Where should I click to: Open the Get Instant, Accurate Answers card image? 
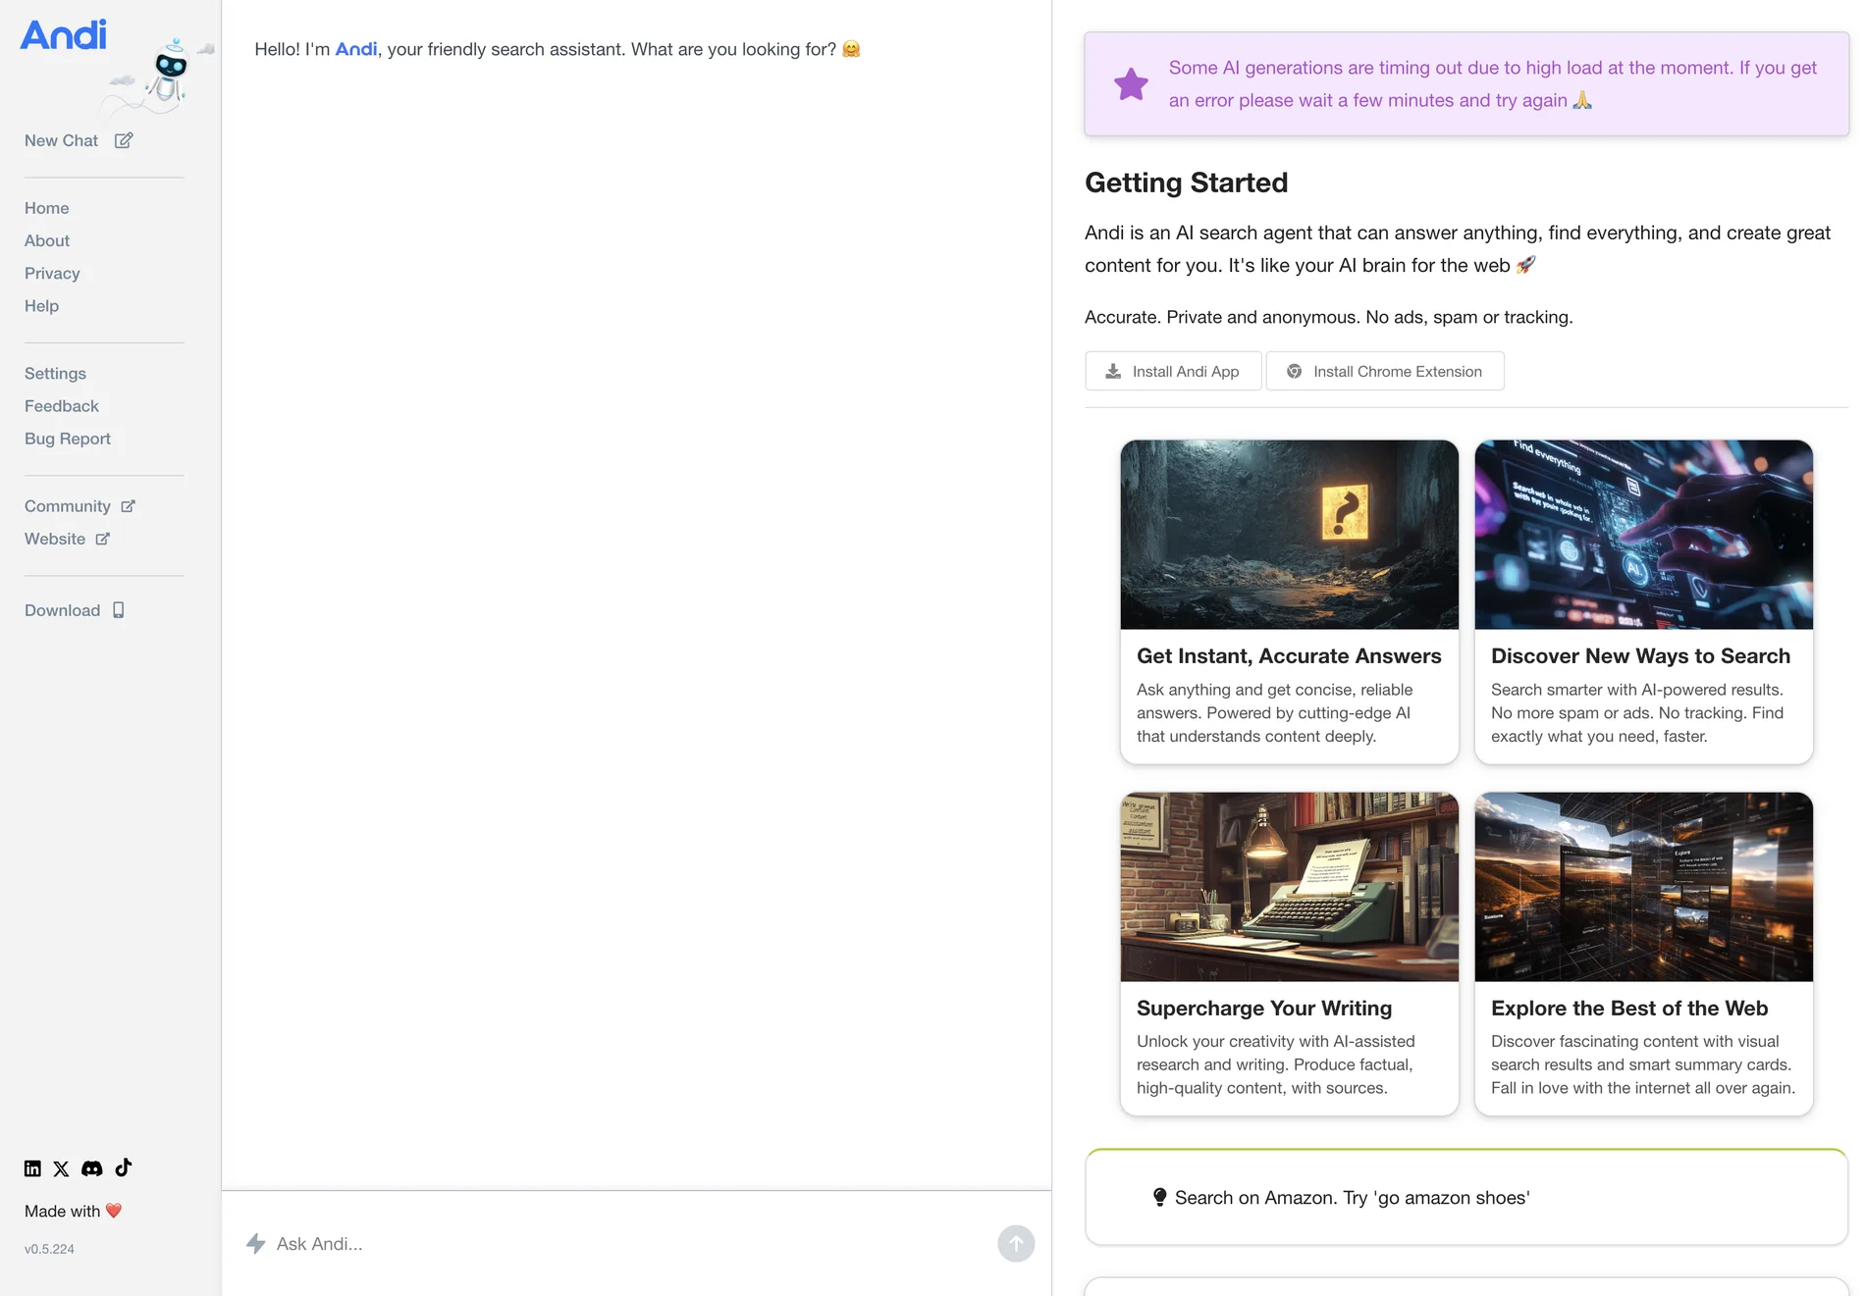click(x=1289, y=535)
